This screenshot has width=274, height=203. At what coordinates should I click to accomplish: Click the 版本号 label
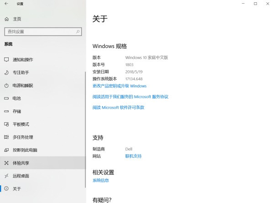(x=99, y=65)
